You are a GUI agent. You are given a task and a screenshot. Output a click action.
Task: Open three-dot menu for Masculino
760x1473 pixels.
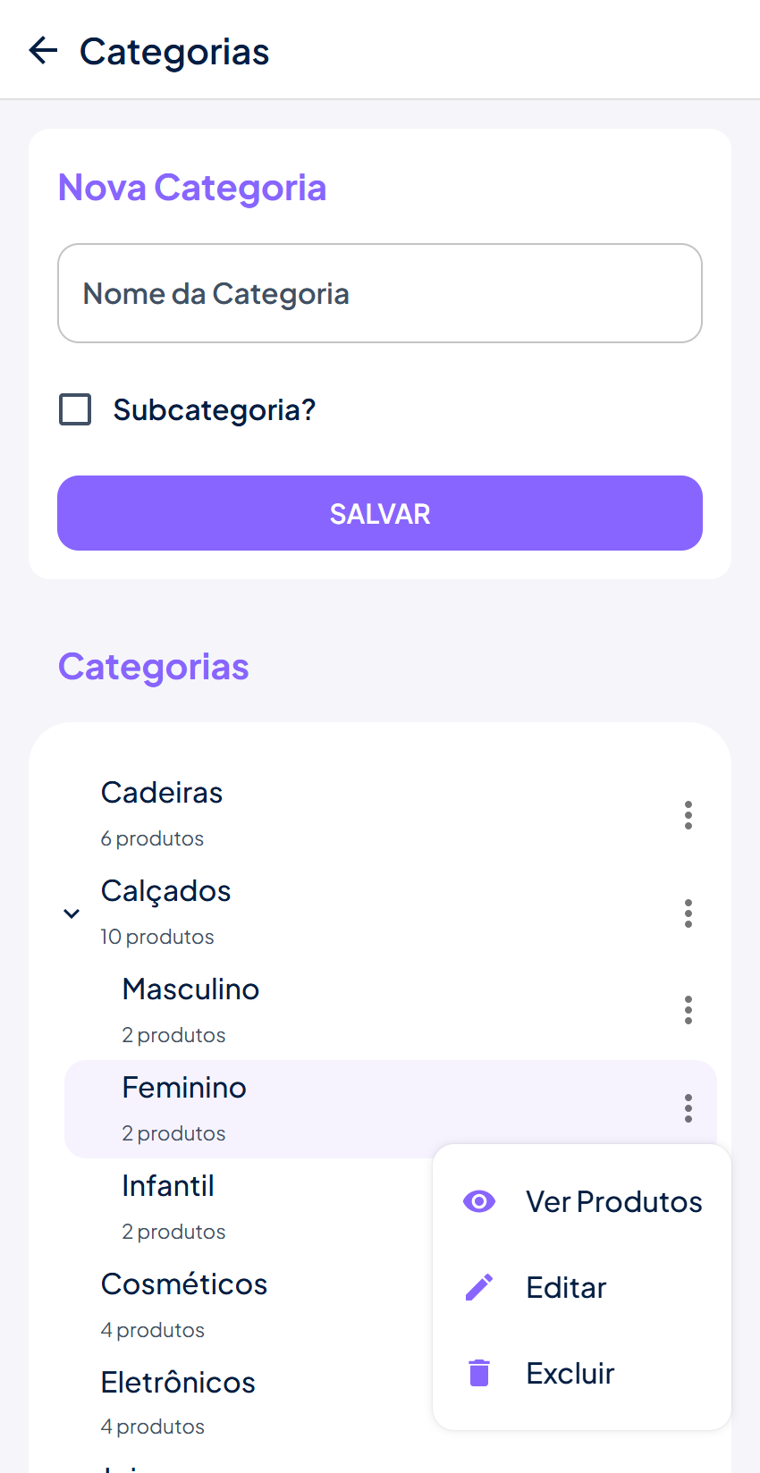coord(688,1010)
